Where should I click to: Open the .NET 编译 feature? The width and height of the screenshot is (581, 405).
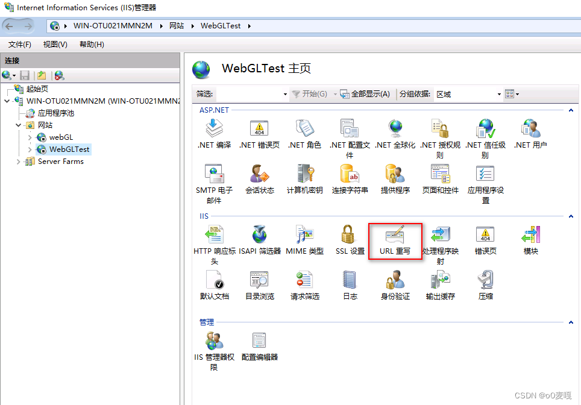214,134
